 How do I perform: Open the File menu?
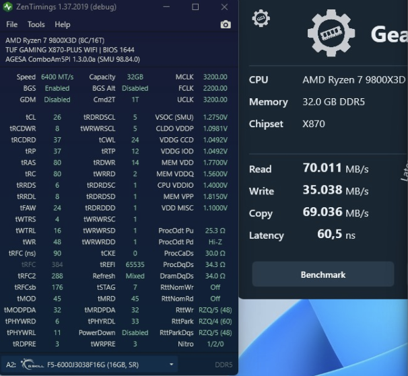click(11, 24)
